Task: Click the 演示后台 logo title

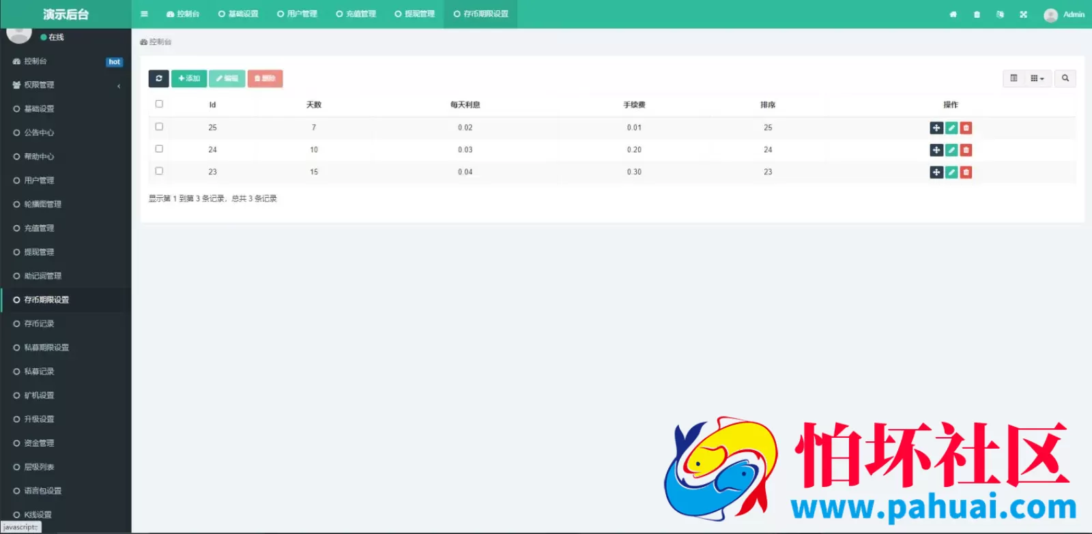Action: pos(66,14)
